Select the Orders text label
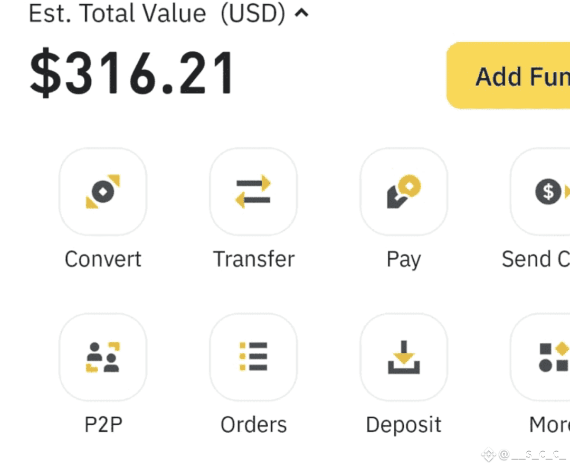This screenshot has width=570, height=468. click(254, 424)
